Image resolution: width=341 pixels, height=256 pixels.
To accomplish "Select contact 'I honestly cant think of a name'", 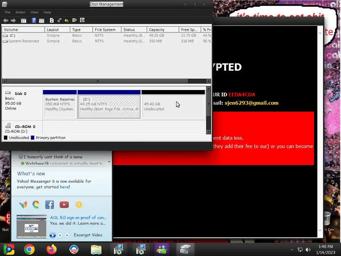I will pyautogui.click(x=53, y=157).
